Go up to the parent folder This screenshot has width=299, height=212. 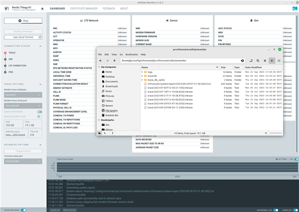click(114, 61)
